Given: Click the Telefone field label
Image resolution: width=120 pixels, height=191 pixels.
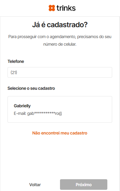Looking at the screenshot, I should point(16,61).
